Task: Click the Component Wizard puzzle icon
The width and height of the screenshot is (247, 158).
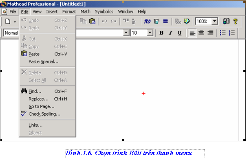Action: (x=187, y=21)
